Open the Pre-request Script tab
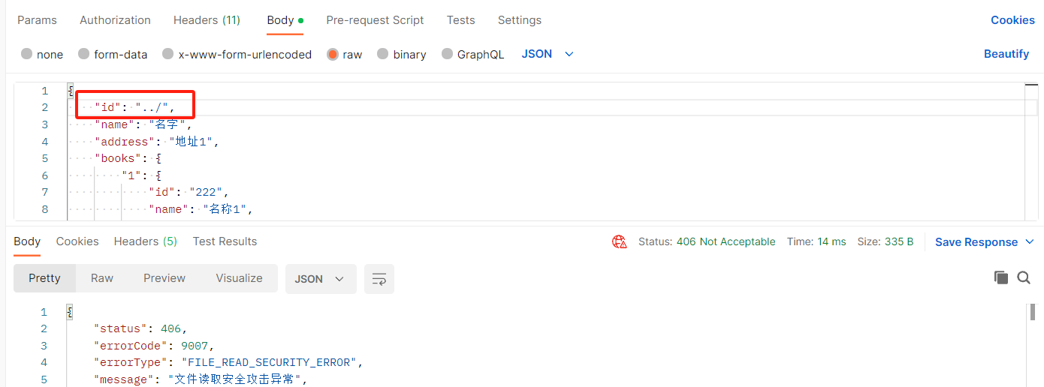 tap(375, 20)
